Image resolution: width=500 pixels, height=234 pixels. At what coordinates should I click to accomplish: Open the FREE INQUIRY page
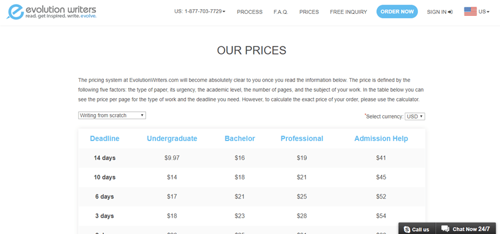pyautogui.click(x=348, y=12)
